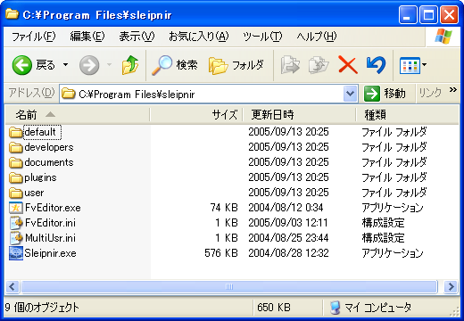
Task: Sort by the 名前 column header
Action: 78,114
